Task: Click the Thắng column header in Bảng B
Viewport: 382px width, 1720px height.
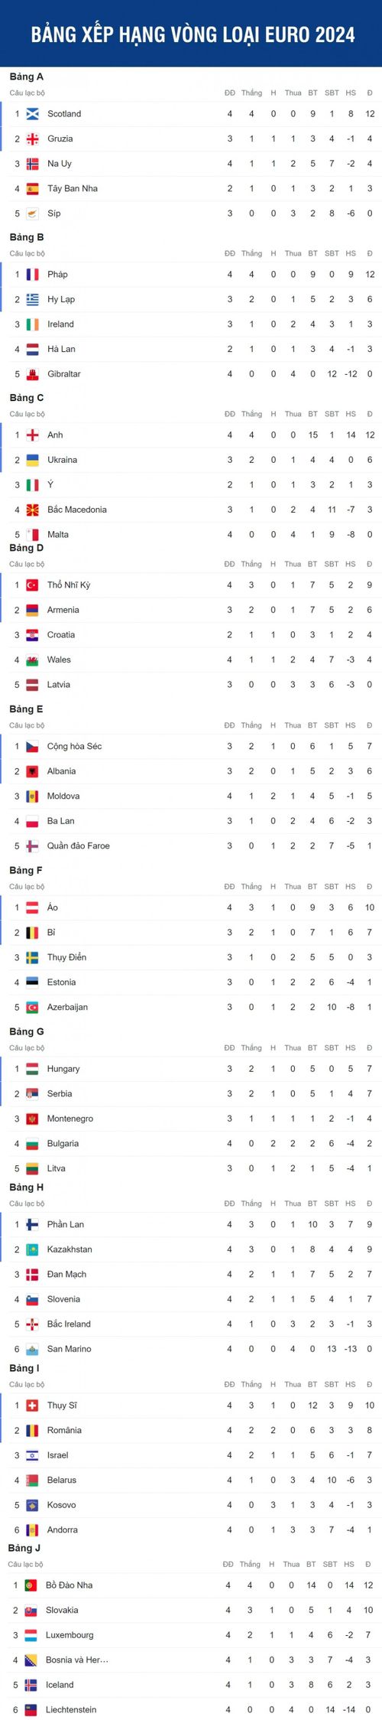Action: pos(252,253)
